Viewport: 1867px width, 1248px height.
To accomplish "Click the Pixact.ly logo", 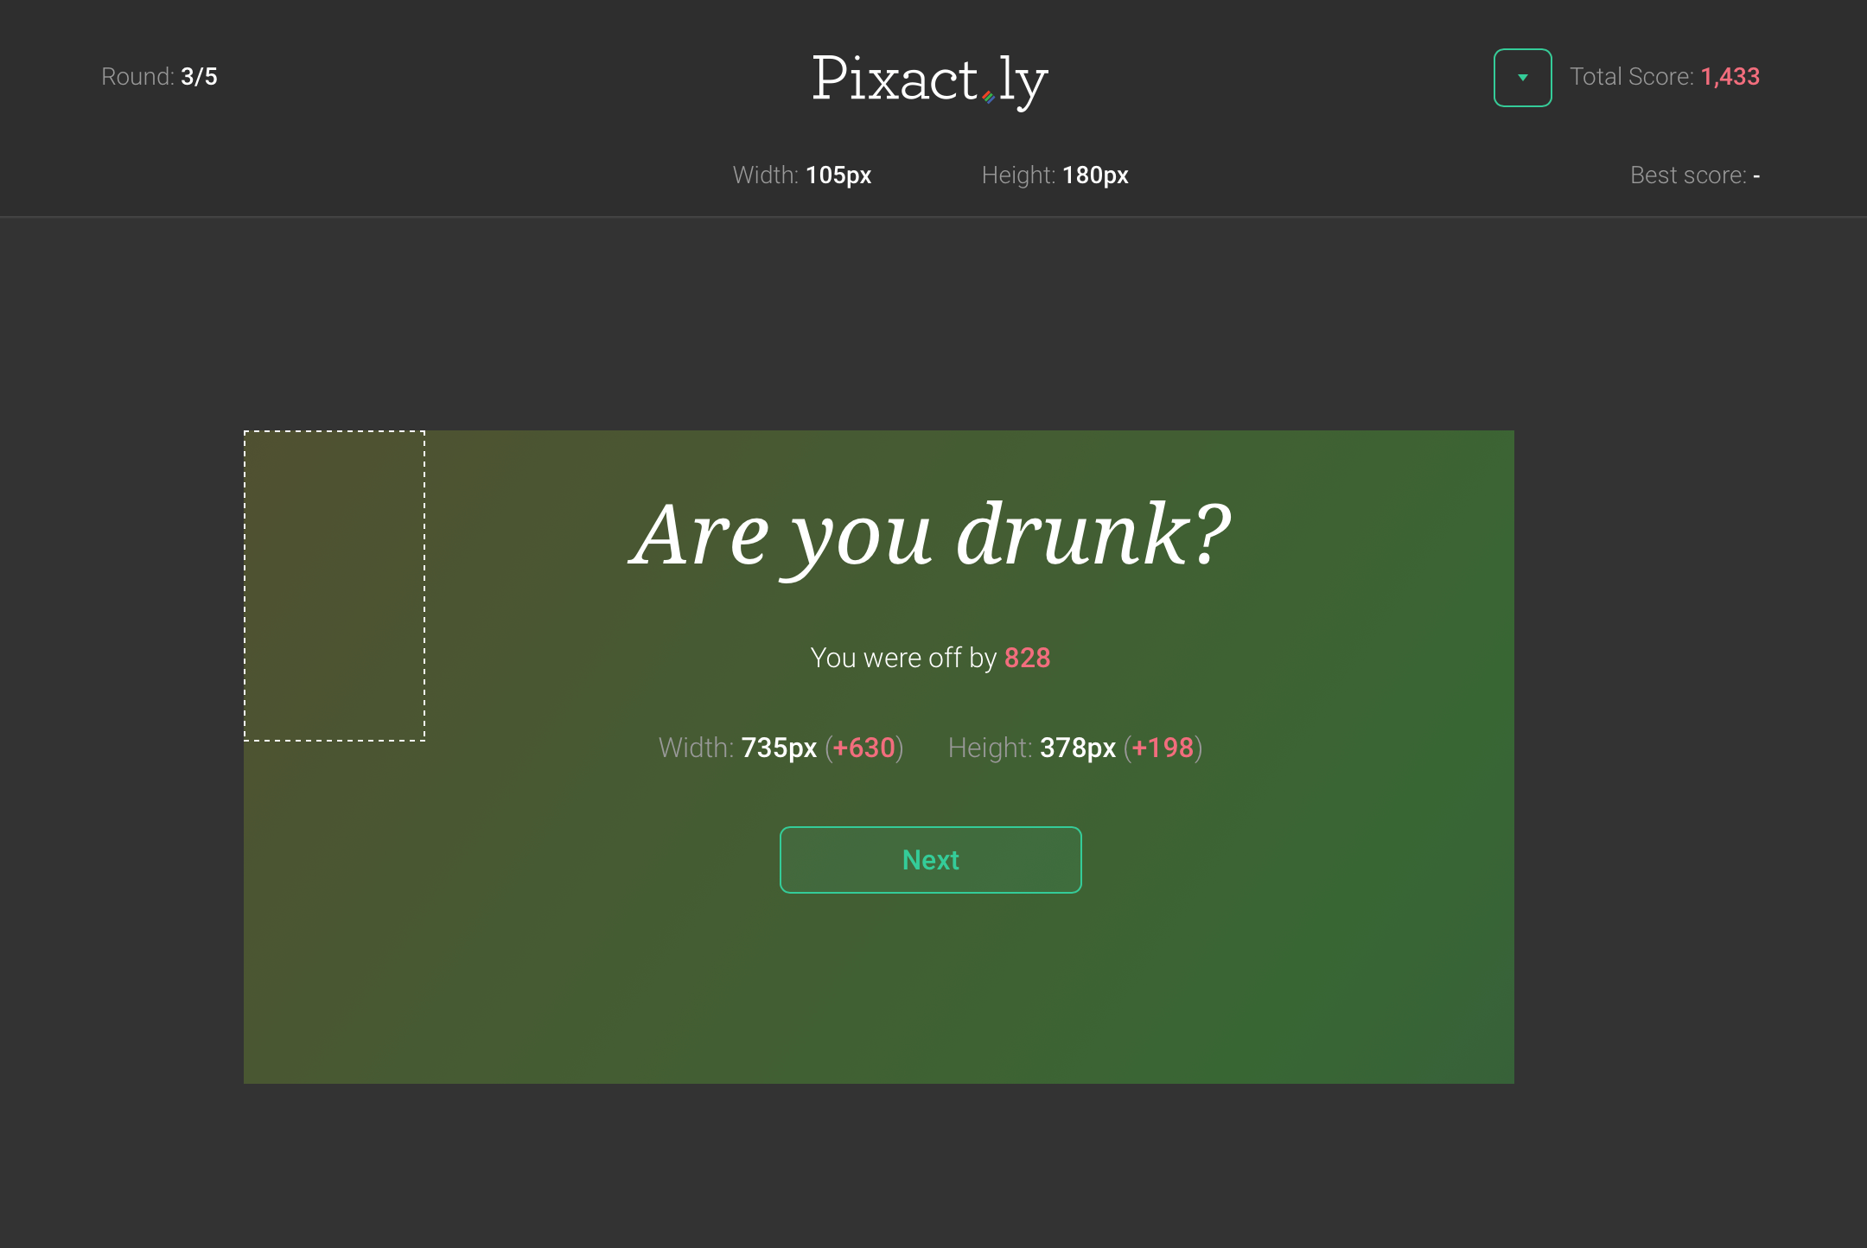I will coord(929,80).
